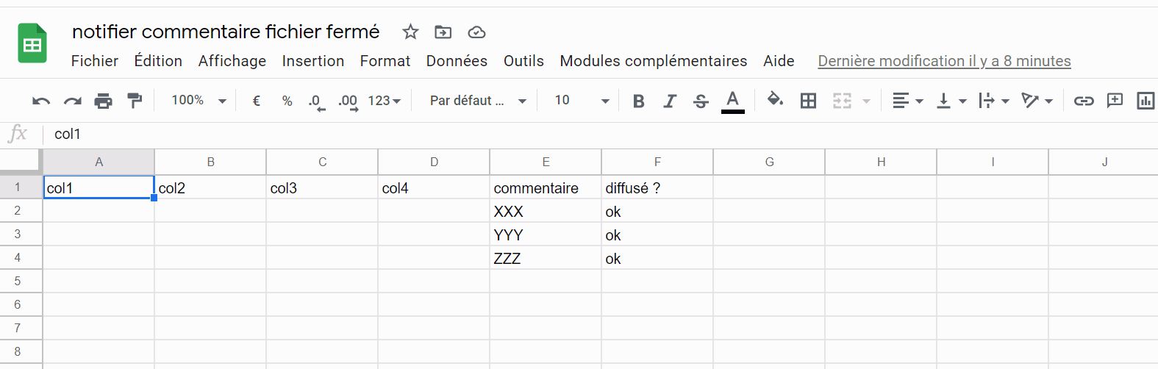The height and width of the screenshot is (369, 1158).
Task: Expand the font family dropdown
Action: pyautogui.click(x=478, y=101)
